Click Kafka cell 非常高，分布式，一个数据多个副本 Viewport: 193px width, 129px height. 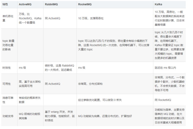pyautogui.click(x=169, y=84)
